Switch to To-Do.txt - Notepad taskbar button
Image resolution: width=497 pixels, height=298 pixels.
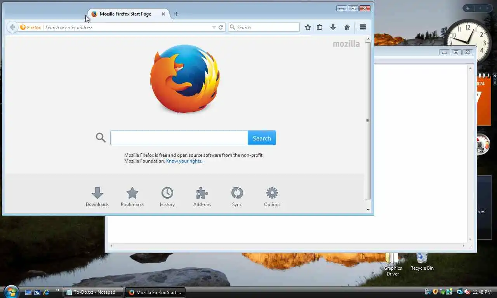(93, 292)
